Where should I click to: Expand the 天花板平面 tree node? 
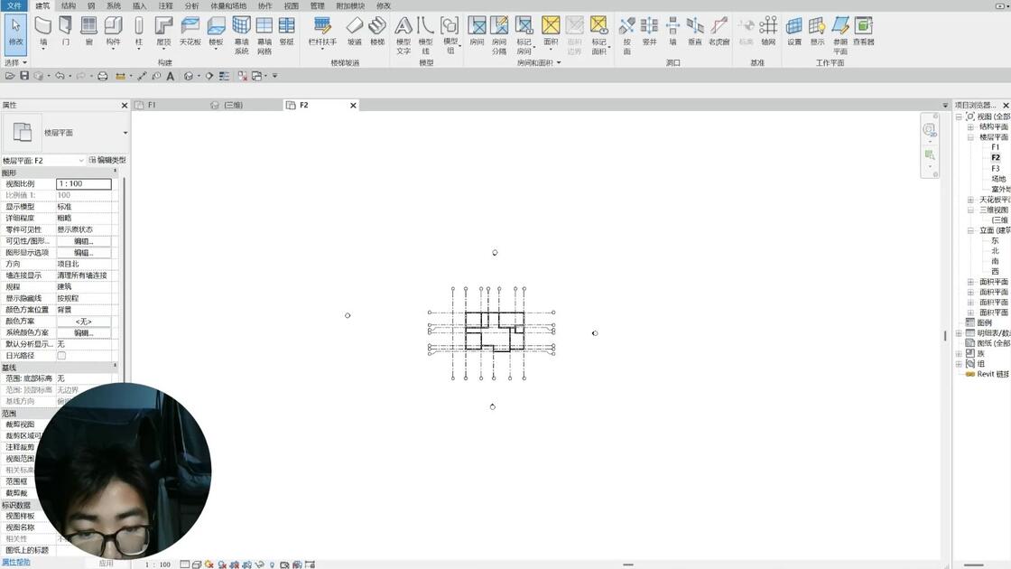(970, 200)
